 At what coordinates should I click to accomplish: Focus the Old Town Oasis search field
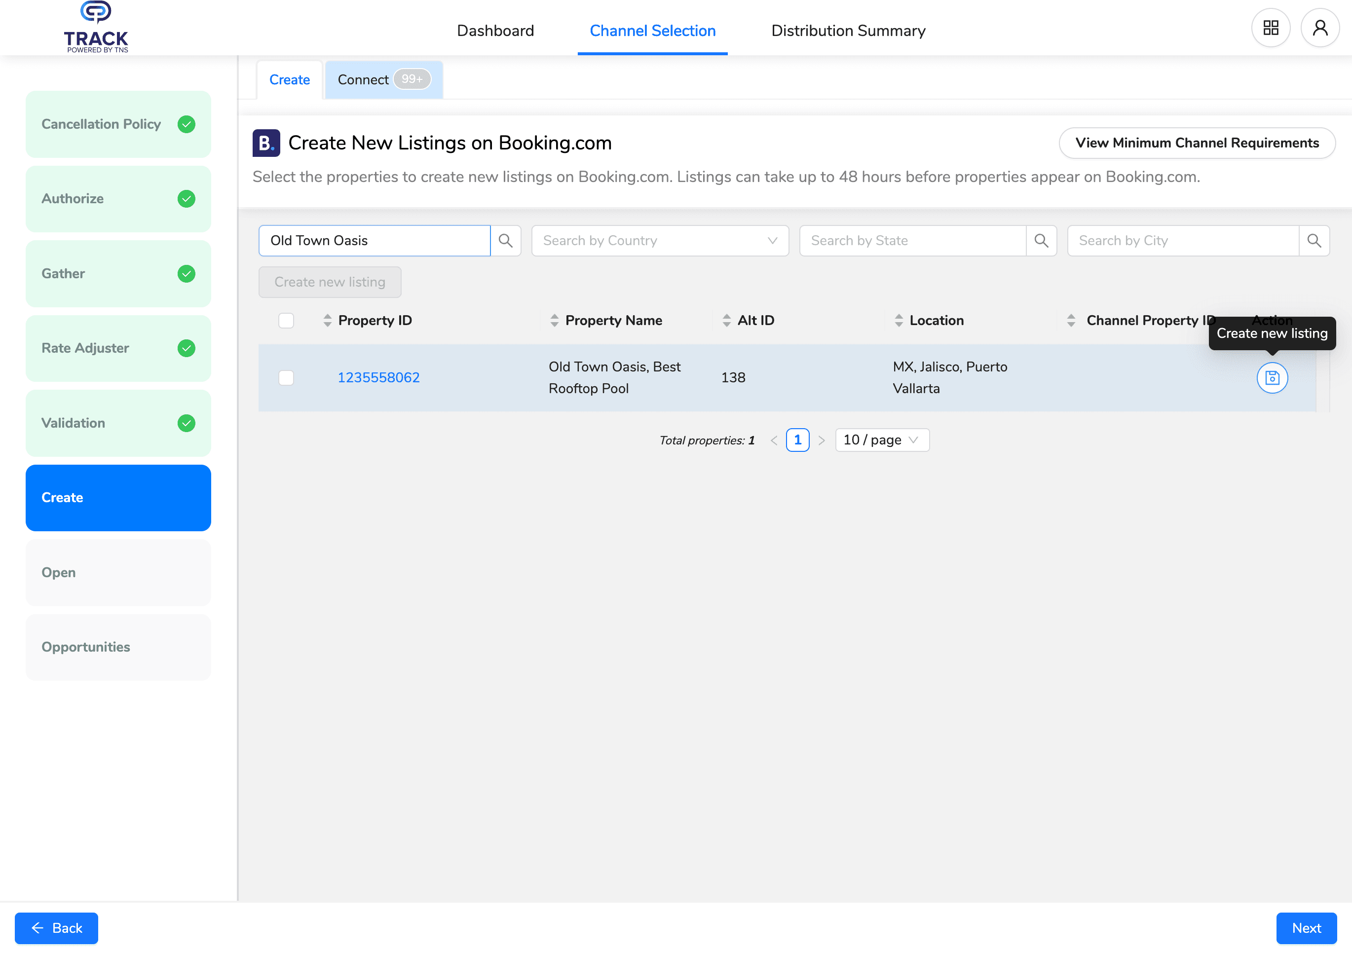click(x=375, y=241)
